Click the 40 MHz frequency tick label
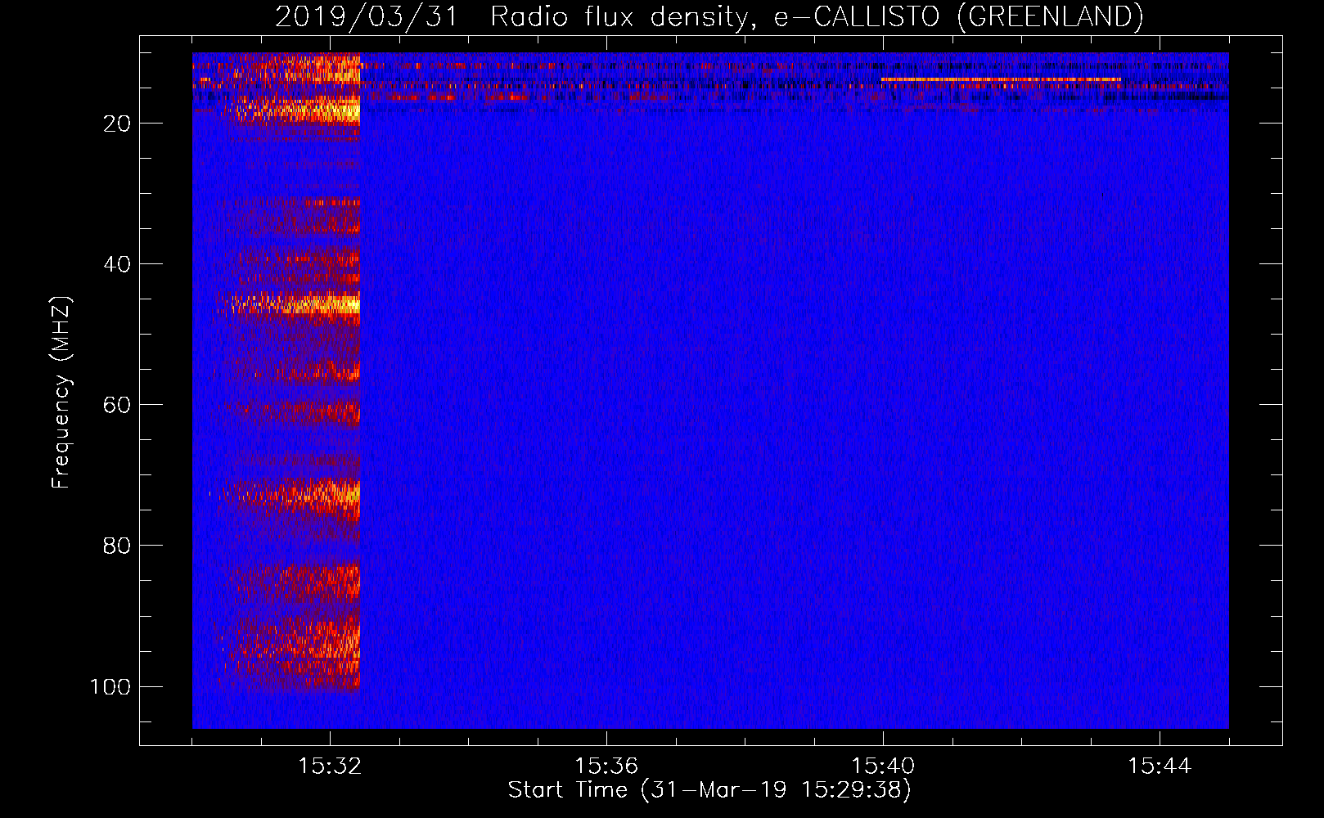1324x818 pixels. [x=117, y=264]
